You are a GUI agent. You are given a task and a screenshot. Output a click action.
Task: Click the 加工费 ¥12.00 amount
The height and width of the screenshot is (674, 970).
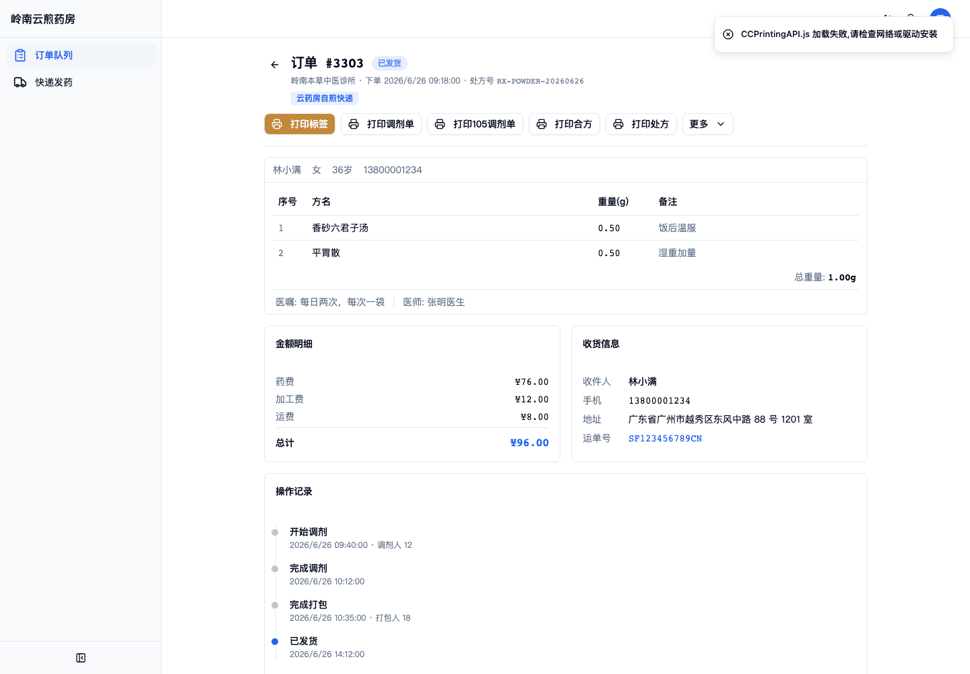(x=532, y=400)
